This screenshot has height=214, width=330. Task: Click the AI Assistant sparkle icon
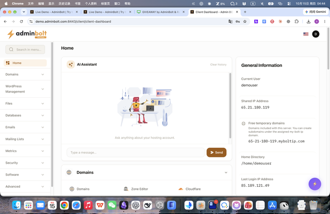pyautogui.click(x=71, y=64)
